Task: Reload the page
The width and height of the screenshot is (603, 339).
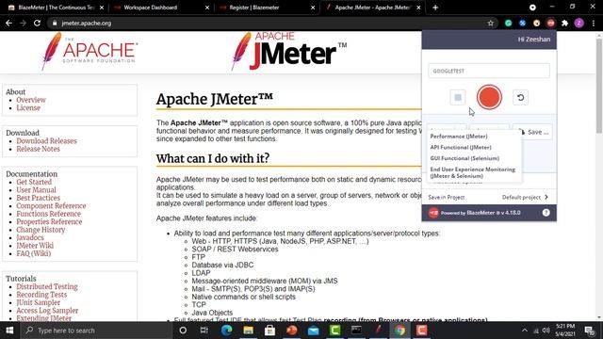Action: tap(37, 23)
